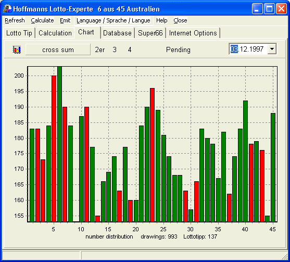Click the tallest green bar for number 6
Screen dimensions: 290x262
[59, 144]
